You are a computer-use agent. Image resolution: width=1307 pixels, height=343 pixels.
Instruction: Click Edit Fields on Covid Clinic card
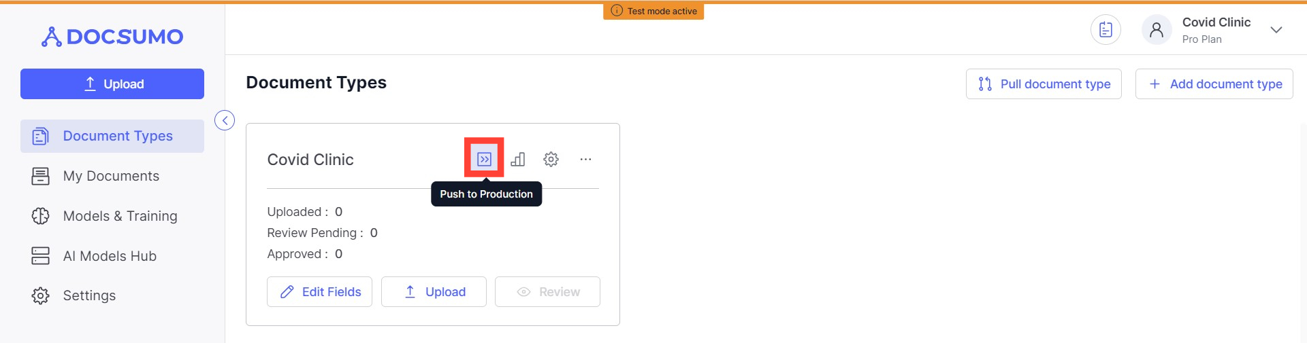click(x=319, y=291)
